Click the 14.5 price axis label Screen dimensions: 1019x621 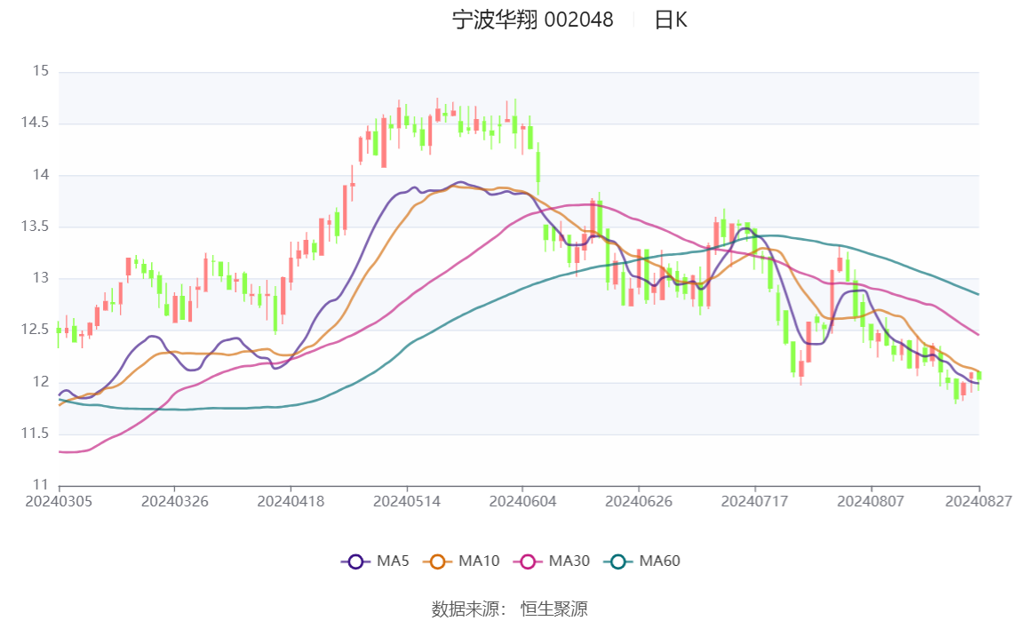(x=36, y=123)
